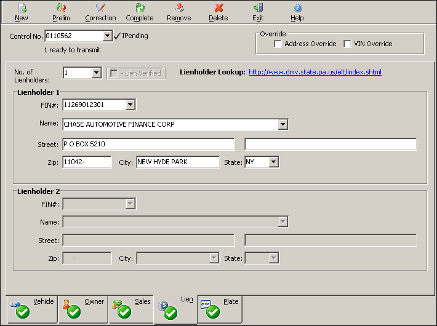Enable the Address Override checkbox
The image size is (437, 326).
pos(278,44)
